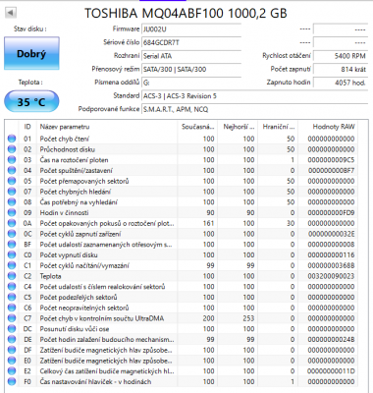Open the Dobrý health status button
373x393 pixels.
pos(31,53)
